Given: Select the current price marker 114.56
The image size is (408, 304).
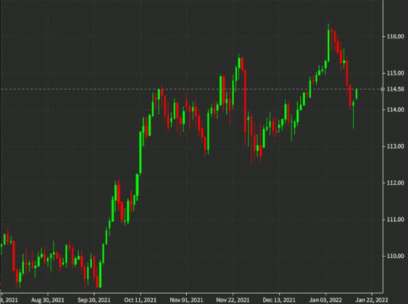Looking at the screenshot, I should (x=395, y=89).
